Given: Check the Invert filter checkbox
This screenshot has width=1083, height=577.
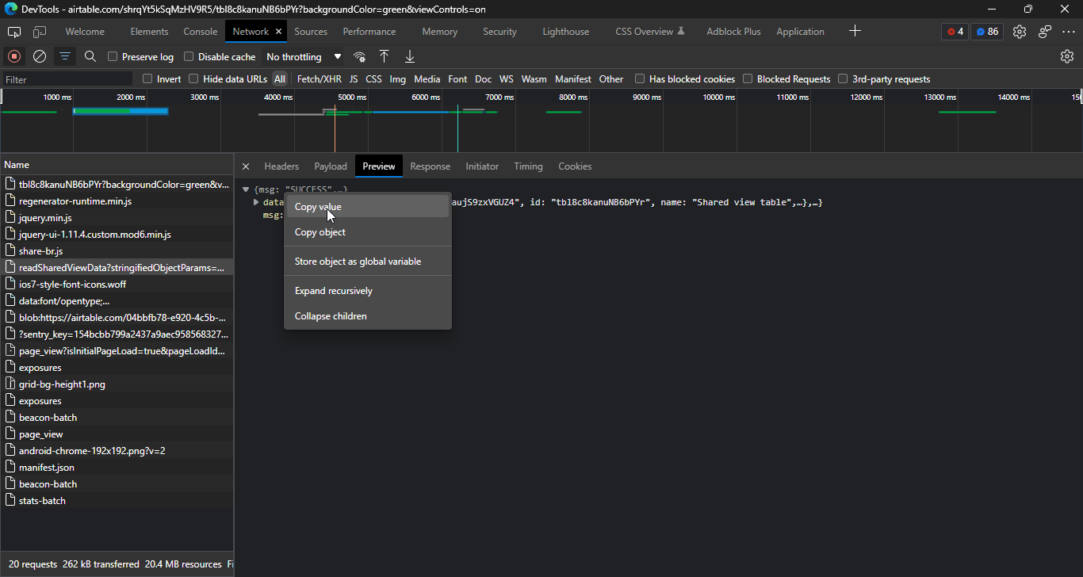Looking at the screenshot, I should click(x=147, y=78).
